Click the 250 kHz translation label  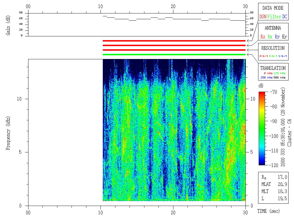[266, 78]
